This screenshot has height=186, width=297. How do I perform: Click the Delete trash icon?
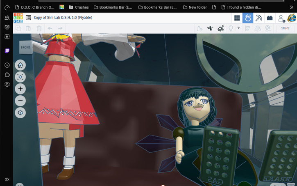point(39,28)
